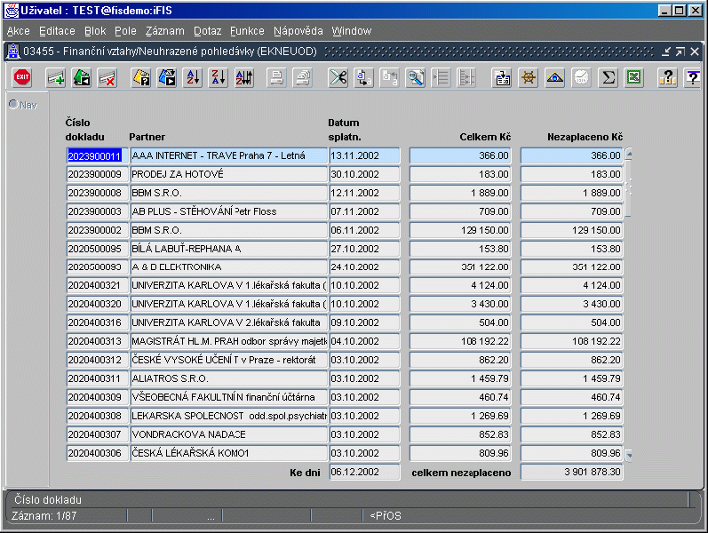Screen dimensions: 708x533
Task: Click the celkem nezaplaceno total field
Action: 571,472
